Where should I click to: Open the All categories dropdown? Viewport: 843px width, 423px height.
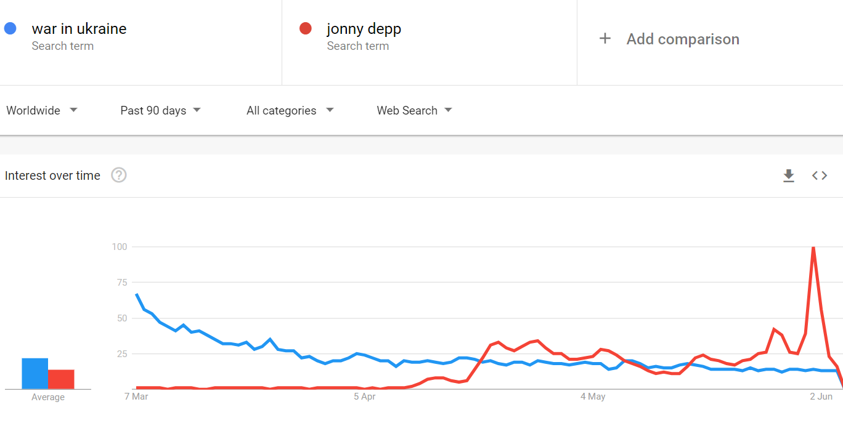pos(290,111)
